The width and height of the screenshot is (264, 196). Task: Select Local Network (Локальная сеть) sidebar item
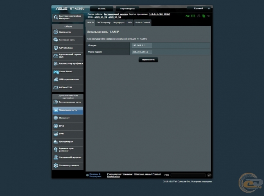pos(68,110)
